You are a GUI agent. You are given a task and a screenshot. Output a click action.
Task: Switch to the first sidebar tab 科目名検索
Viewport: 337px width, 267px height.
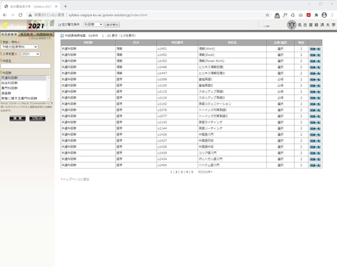click(9, 34)
